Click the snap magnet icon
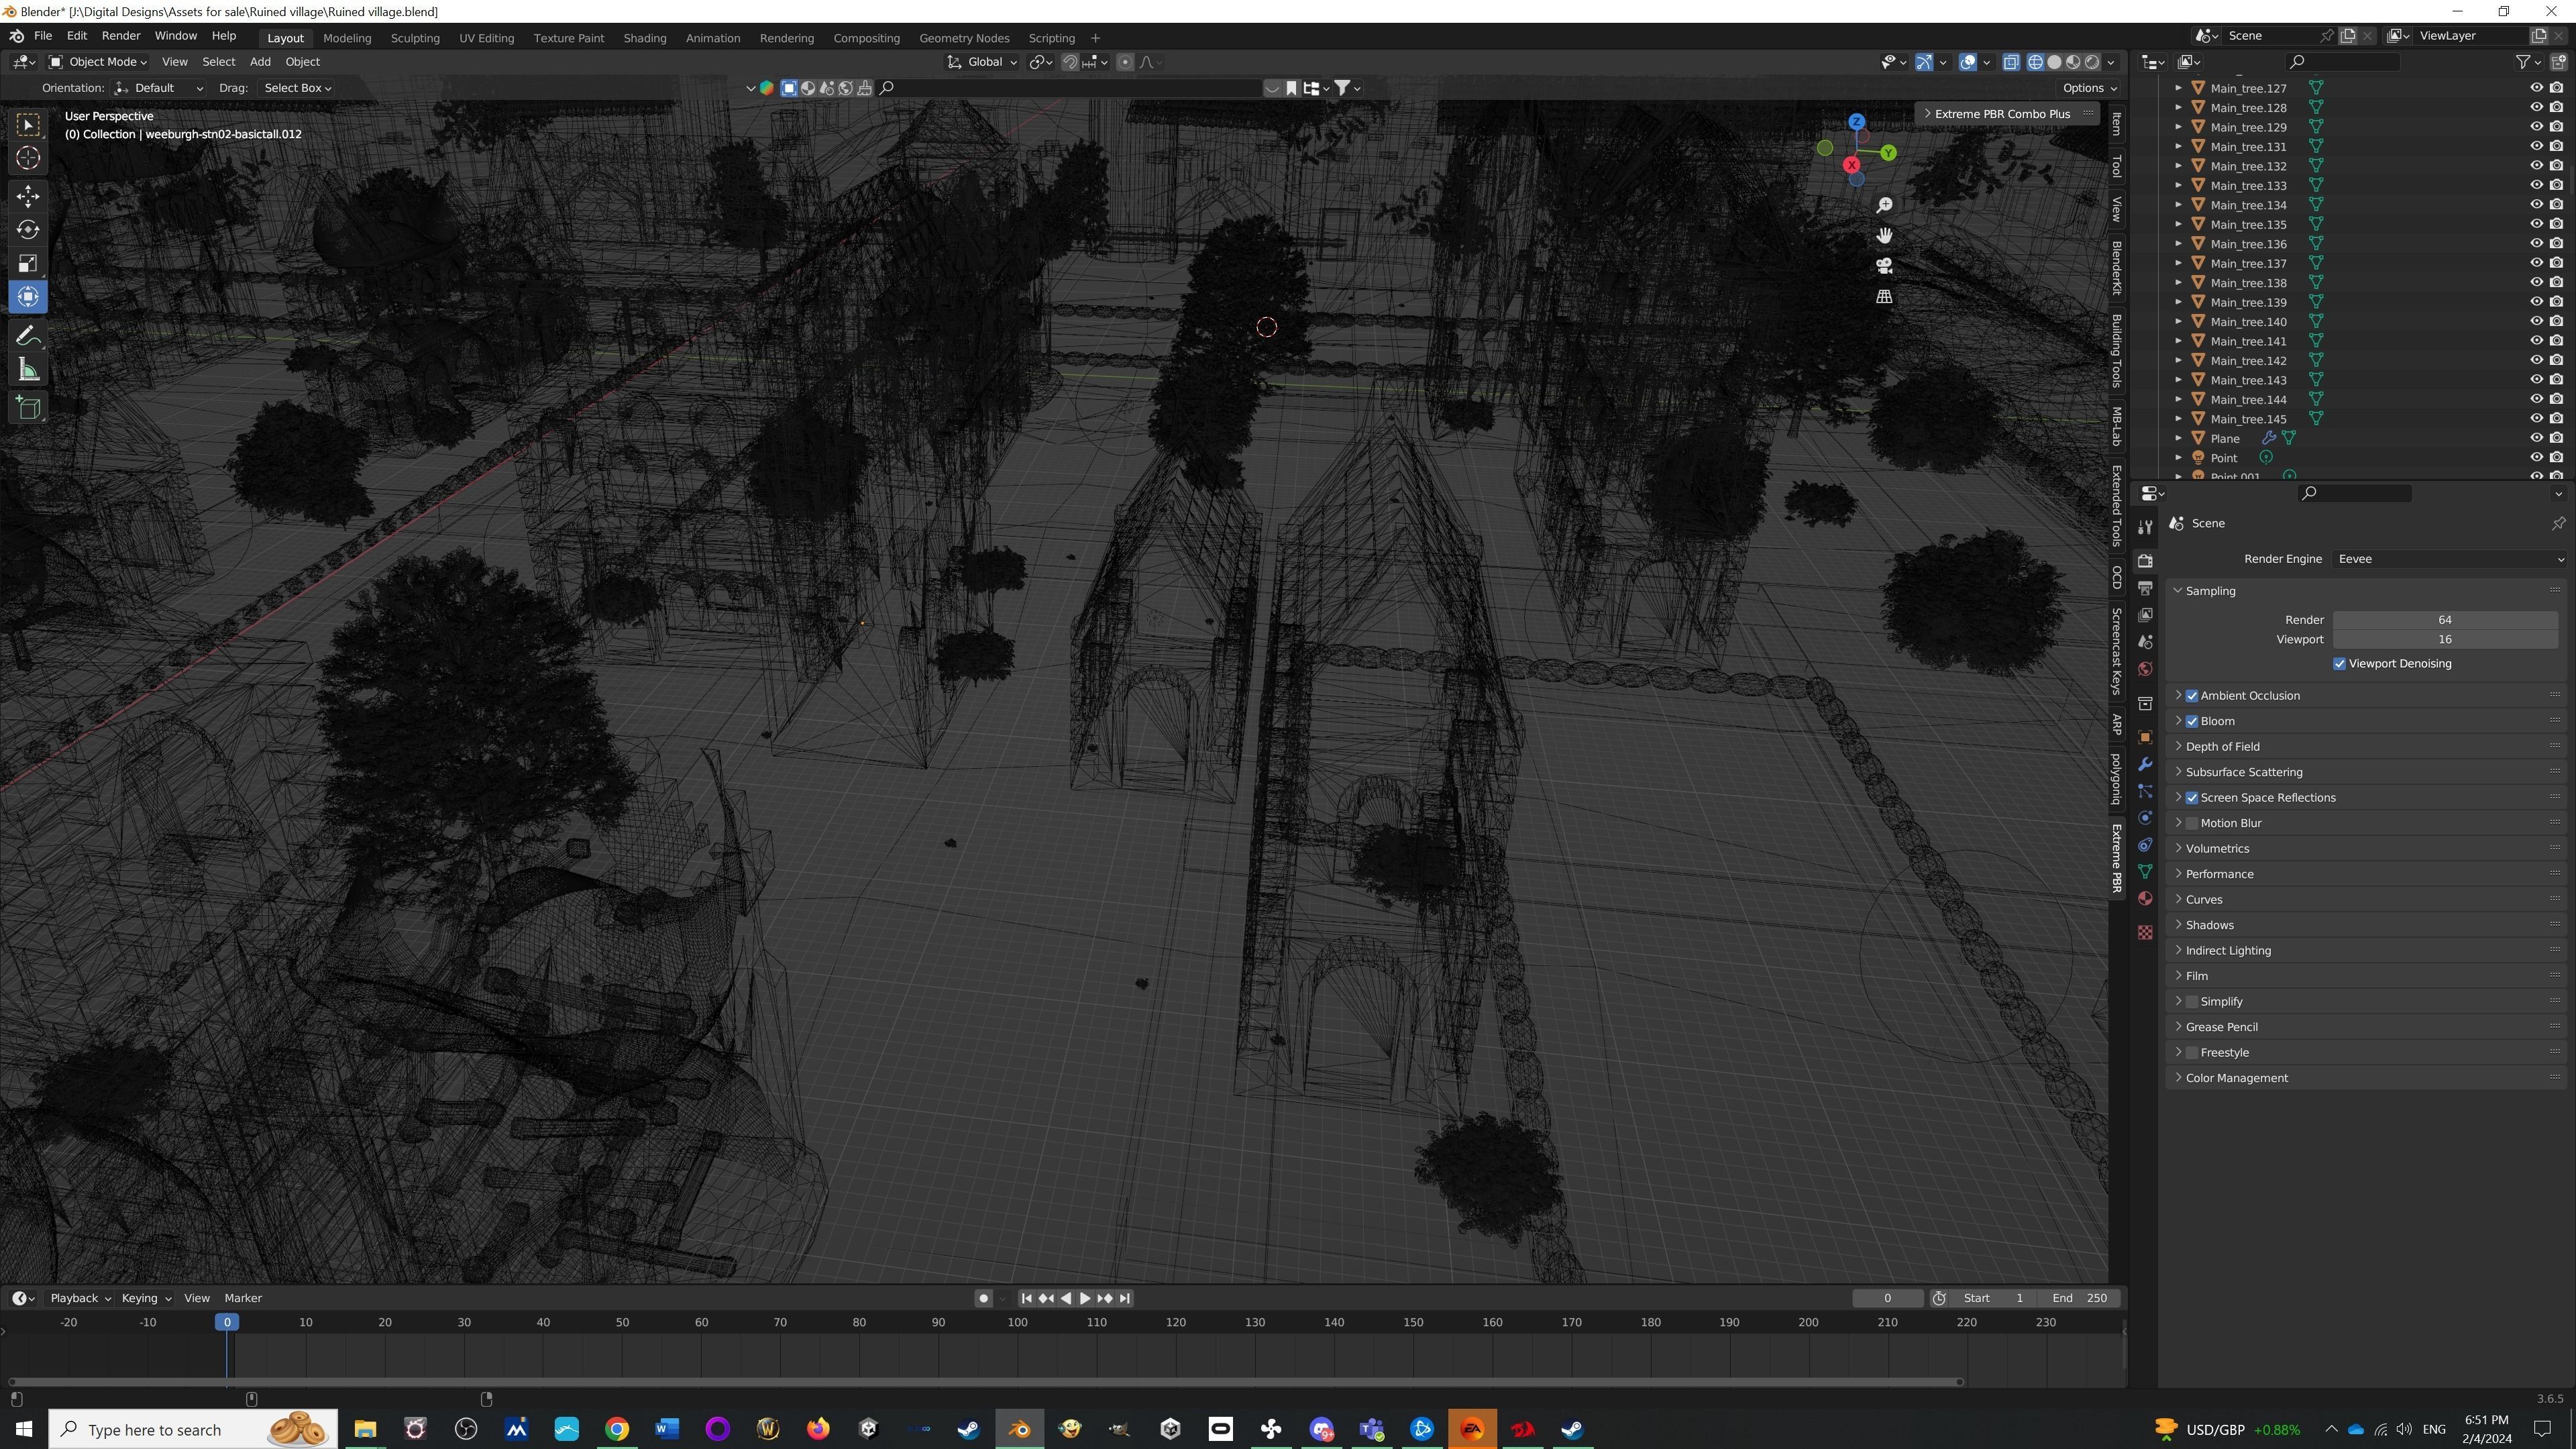This screenshot has height=1449, width=2576. (x=1070, y=62)
